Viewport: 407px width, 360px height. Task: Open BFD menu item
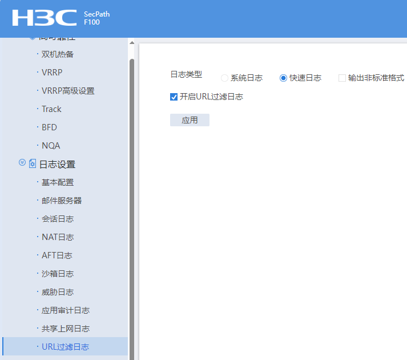coord(49,127)
